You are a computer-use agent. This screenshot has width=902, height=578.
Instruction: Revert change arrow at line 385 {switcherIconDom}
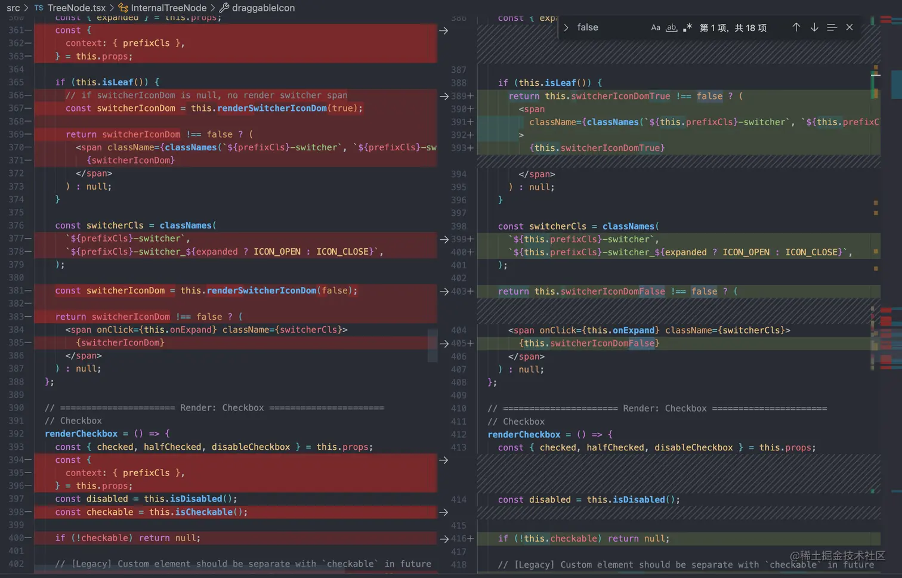444,344
